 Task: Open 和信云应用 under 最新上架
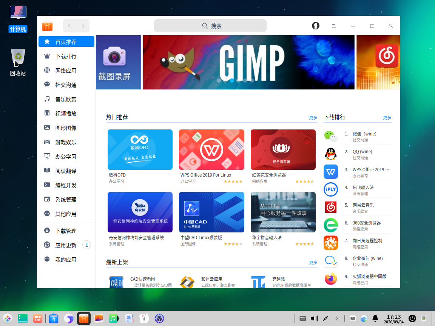[x=212, y=281]
